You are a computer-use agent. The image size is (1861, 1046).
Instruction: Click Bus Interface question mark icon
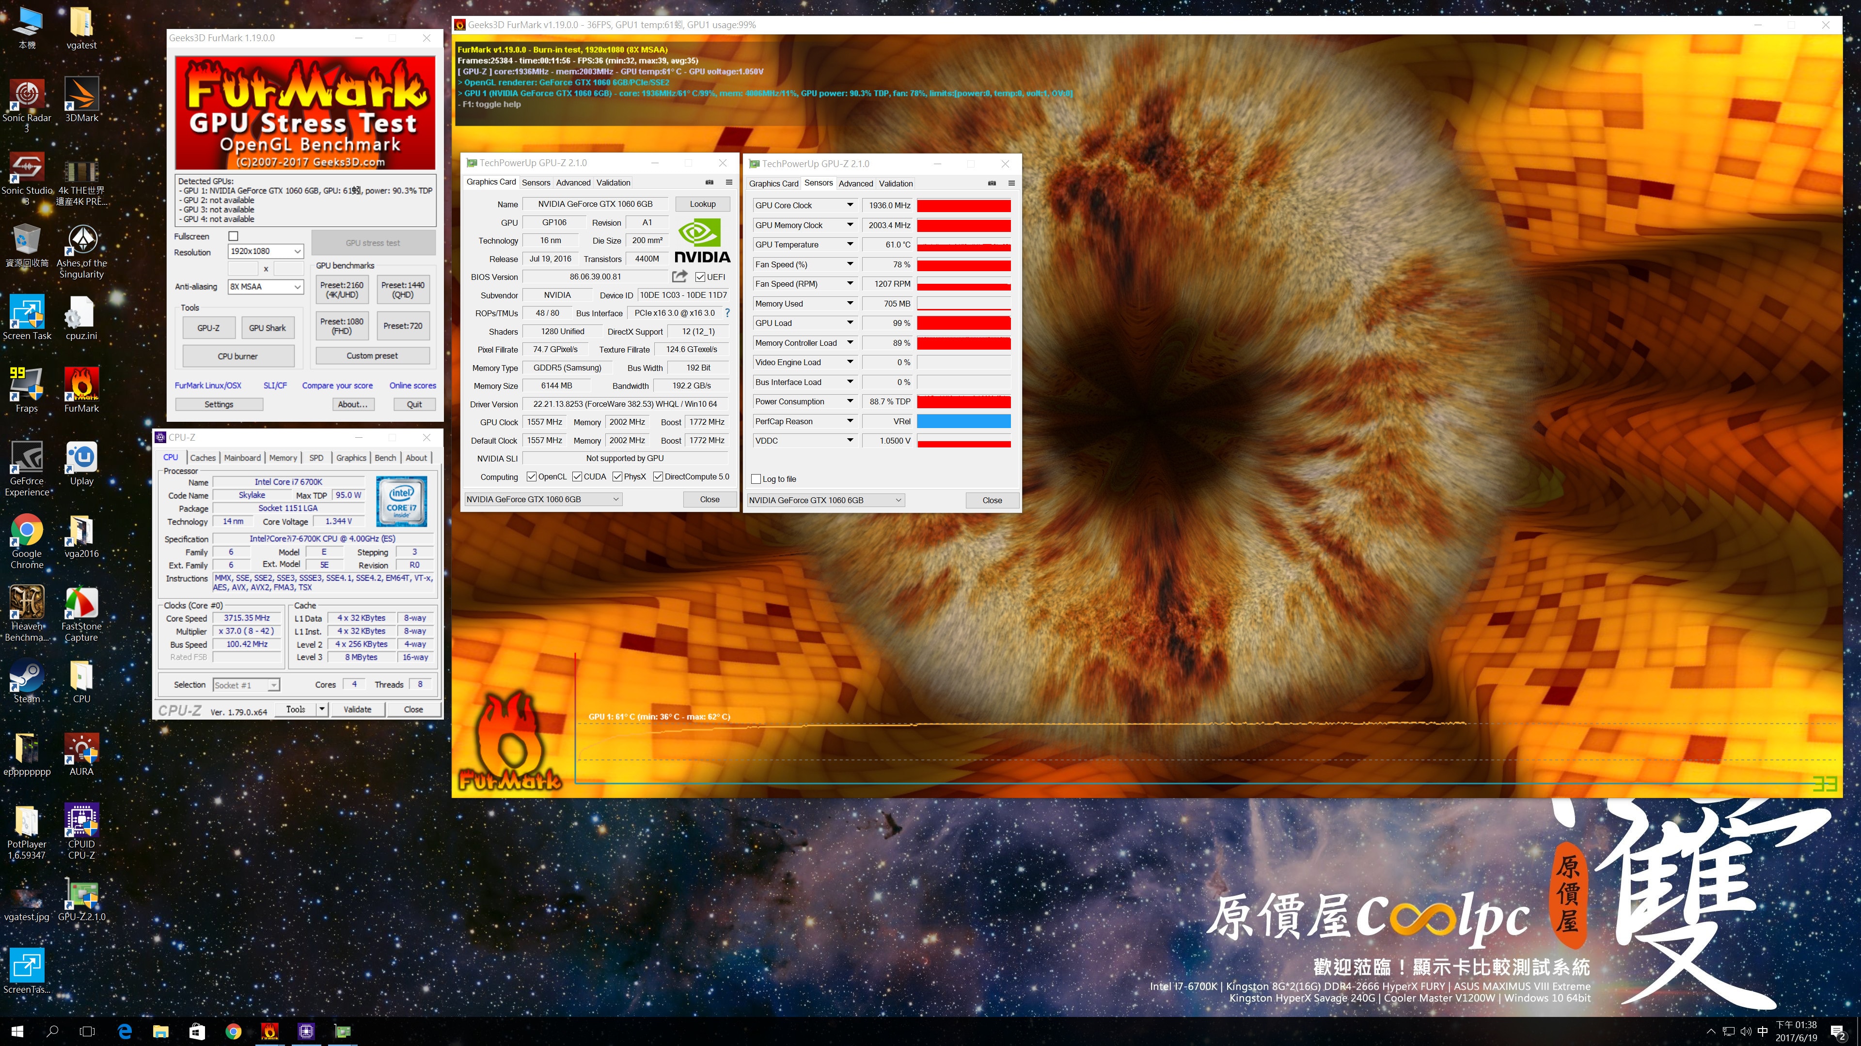pyautogui.click(x=727, y=312)
